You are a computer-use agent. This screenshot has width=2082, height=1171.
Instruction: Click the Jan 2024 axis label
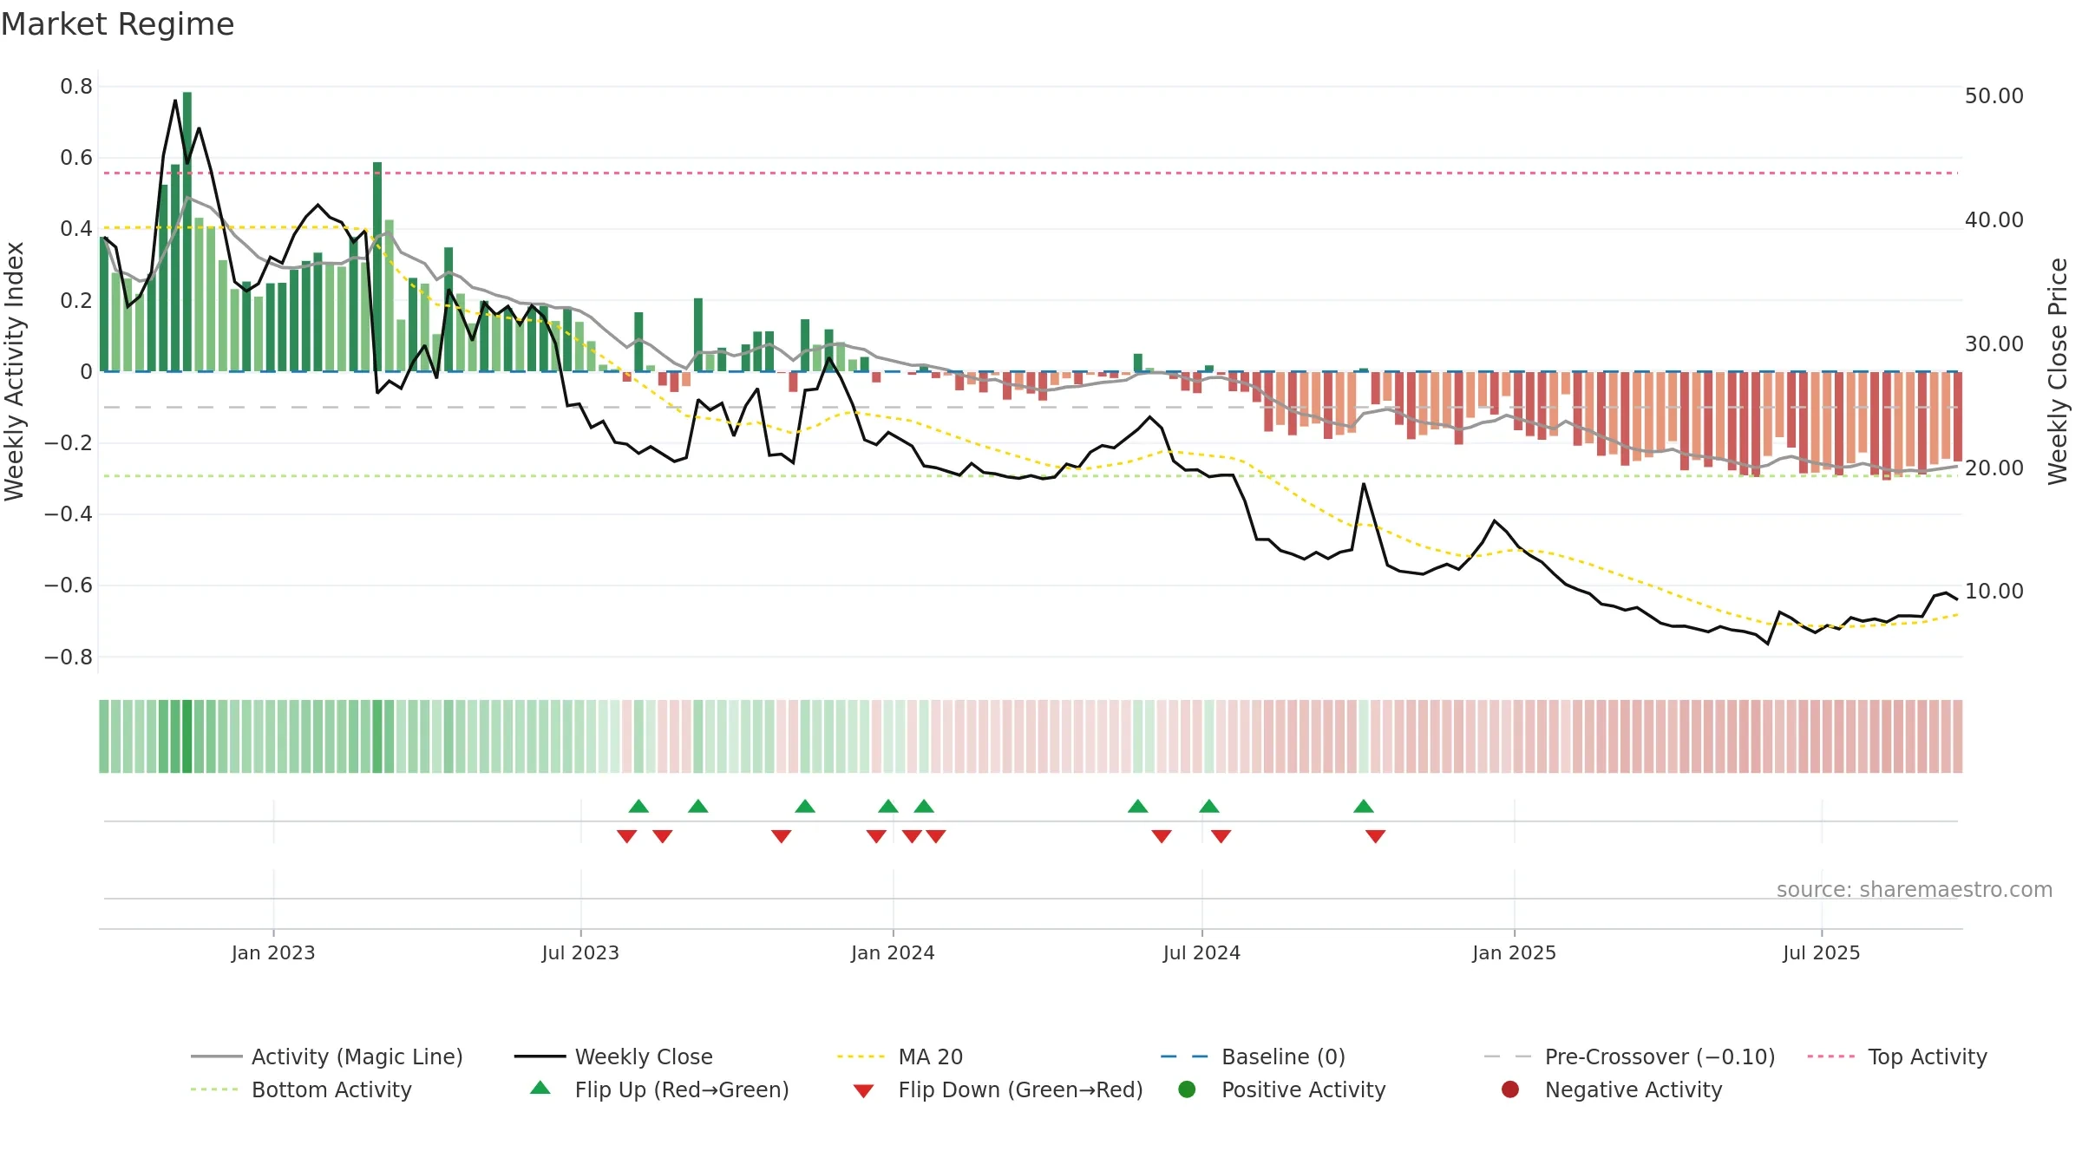pos(893,952)
